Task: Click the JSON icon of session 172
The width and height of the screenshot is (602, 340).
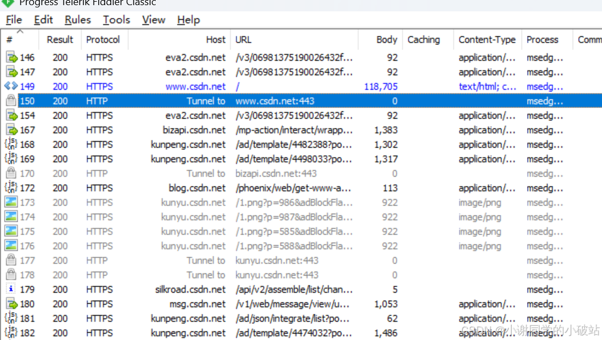Action: [x=11, y=188]
